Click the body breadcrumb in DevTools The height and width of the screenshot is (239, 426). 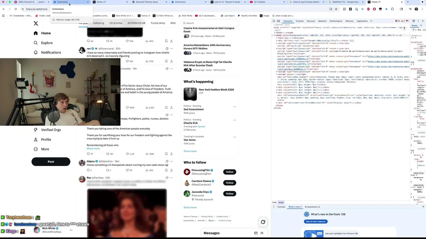[281, 202]
